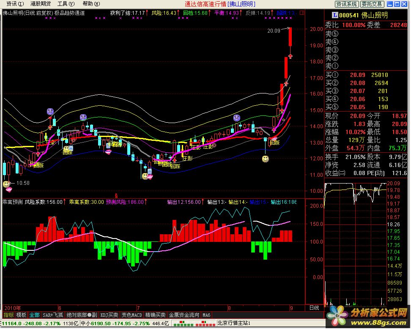Open the 工具(V) menu
The width and height of the screenshot is (411, 329).
coord(66,4)
